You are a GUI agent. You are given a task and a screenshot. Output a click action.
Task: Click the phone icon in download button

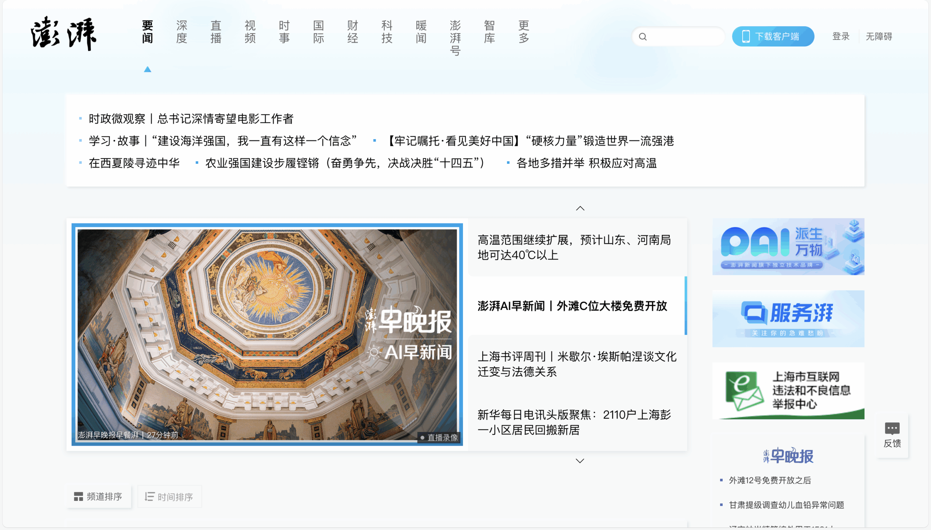click(746, 36)
